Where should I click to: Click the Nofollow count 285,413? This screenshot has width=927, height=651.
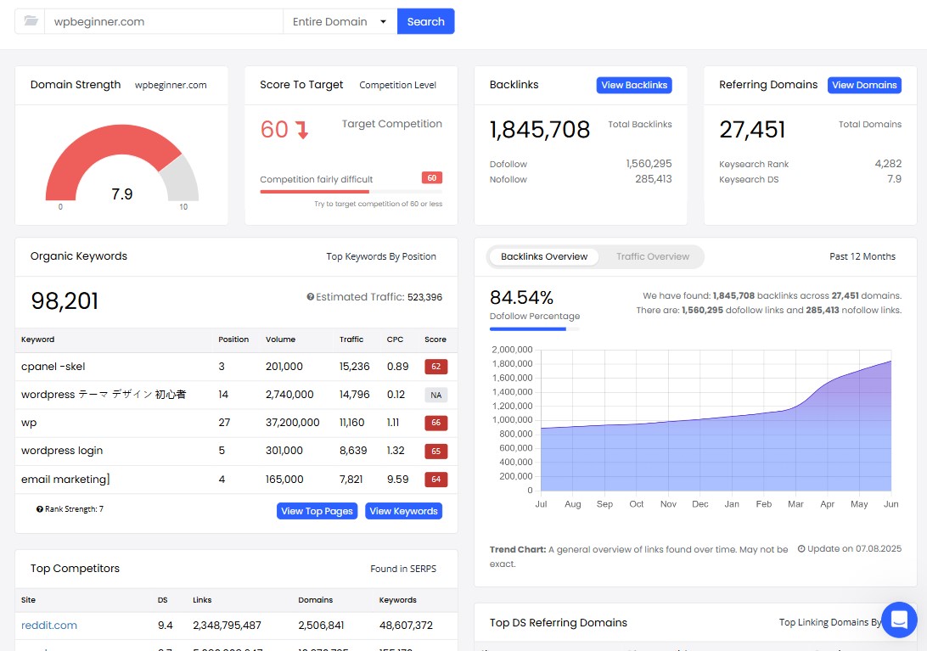tap(654, 178)
